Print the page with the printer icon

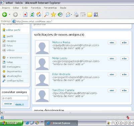coord(76,14)
